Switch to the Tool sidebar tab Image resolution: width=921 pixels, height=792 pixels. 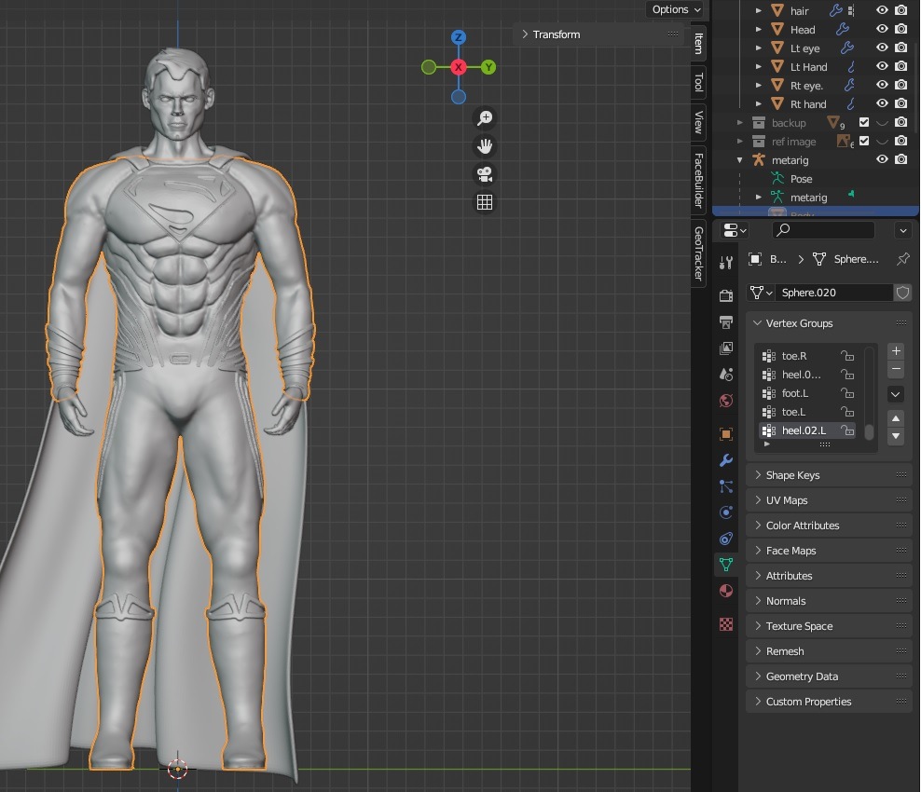pos(697,82)
